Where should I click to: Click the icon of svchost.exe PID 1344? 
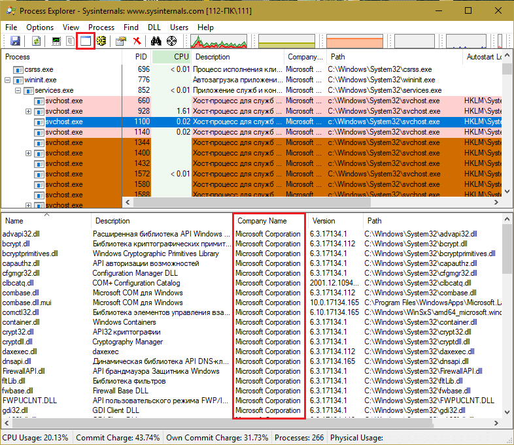[x=39, y=143]
